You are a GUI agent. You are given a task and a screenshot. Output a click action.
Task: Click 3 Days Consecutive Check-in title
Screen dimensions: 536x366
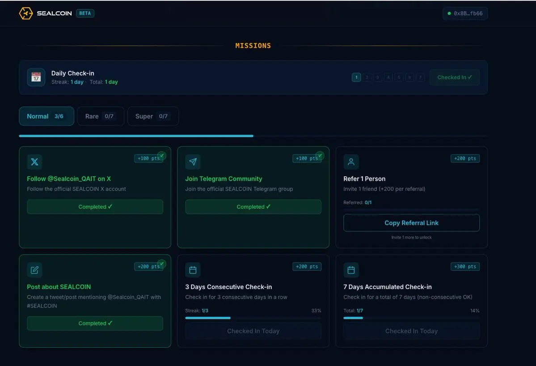[x=229, y=287]
